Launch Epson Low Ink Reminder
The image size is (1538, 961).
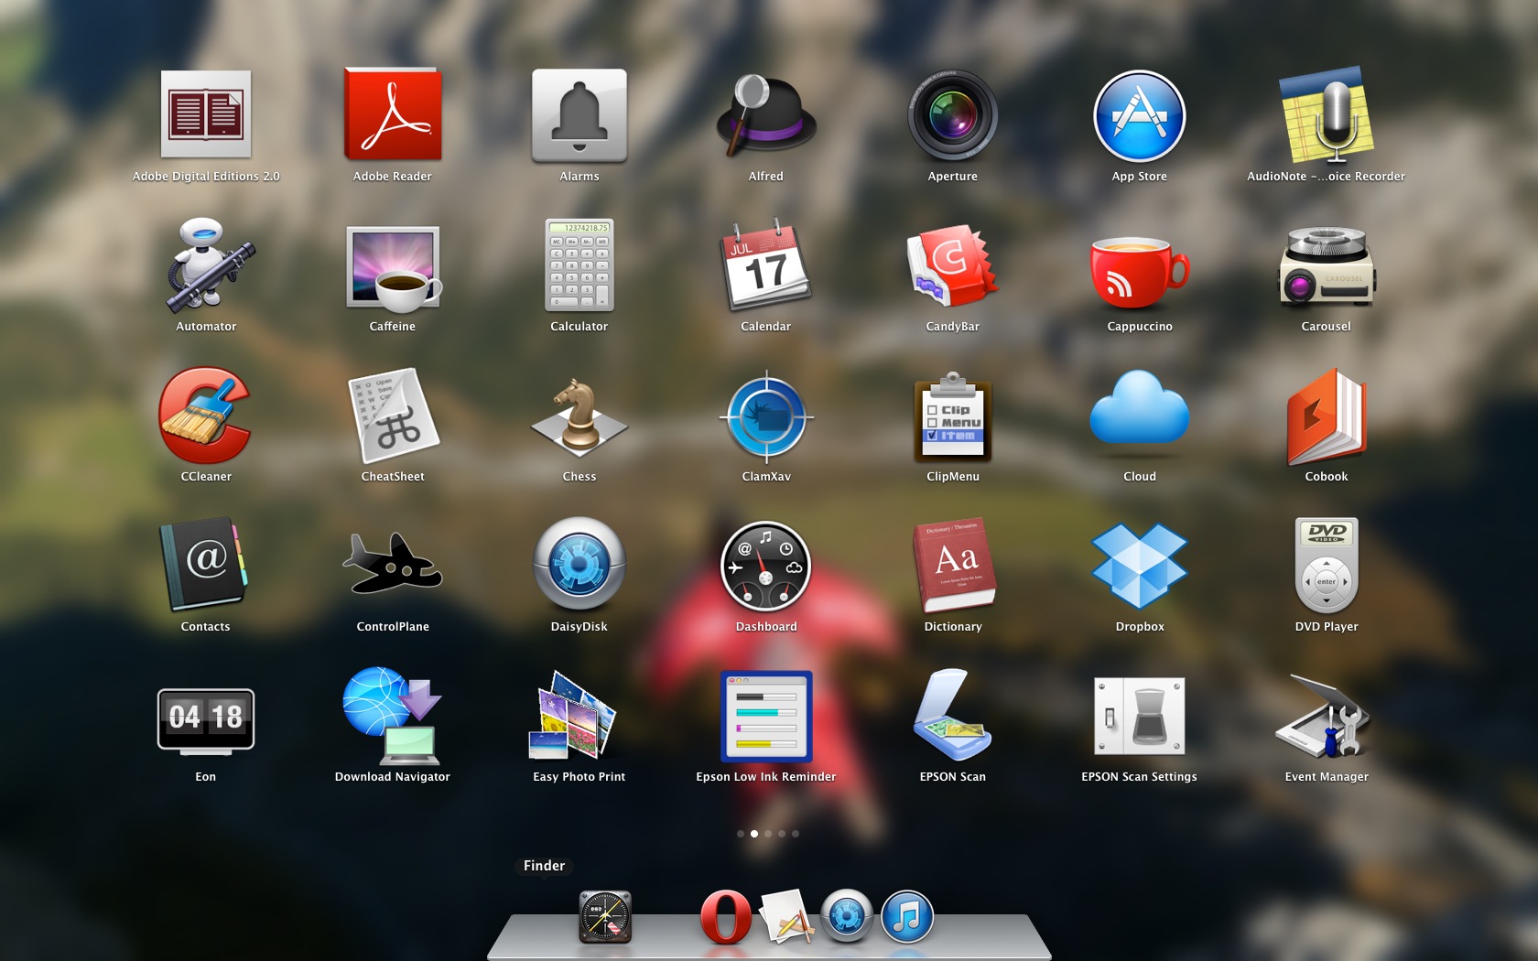click(766, 716)
